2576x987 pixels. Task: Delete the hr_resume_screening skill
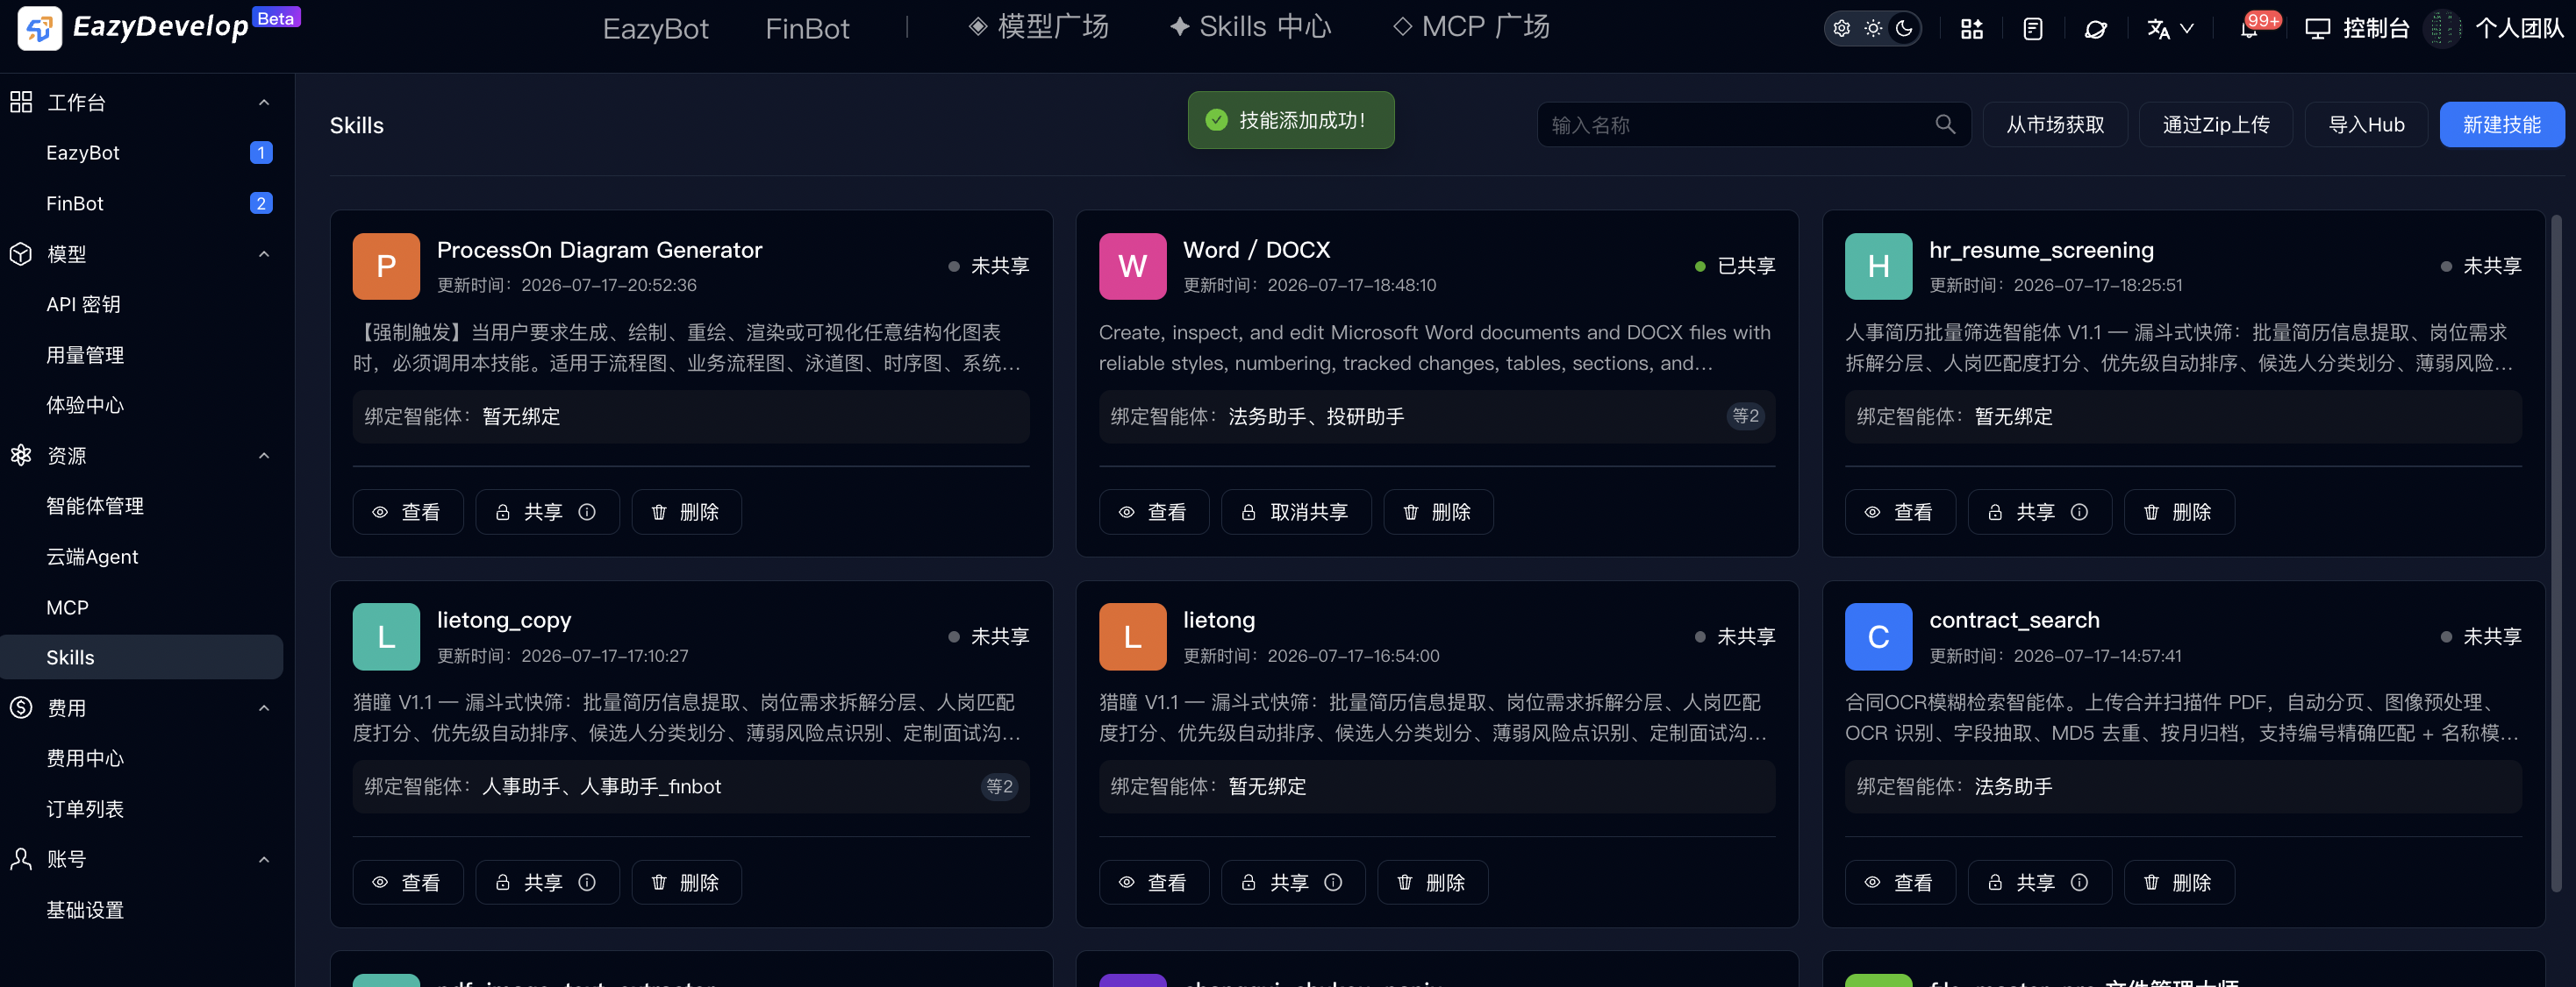click(x=2179, y=512)
